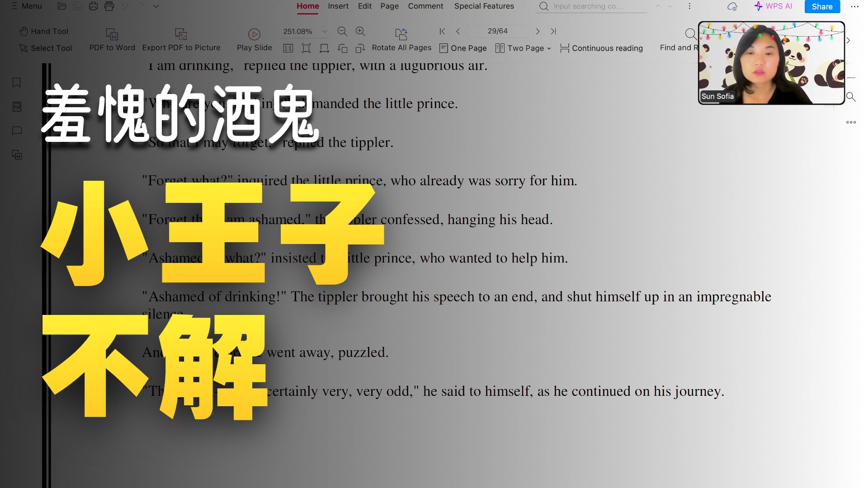Expand the quick access toolbar dropdown
The image size is (868, 488).
coord(156,6)
